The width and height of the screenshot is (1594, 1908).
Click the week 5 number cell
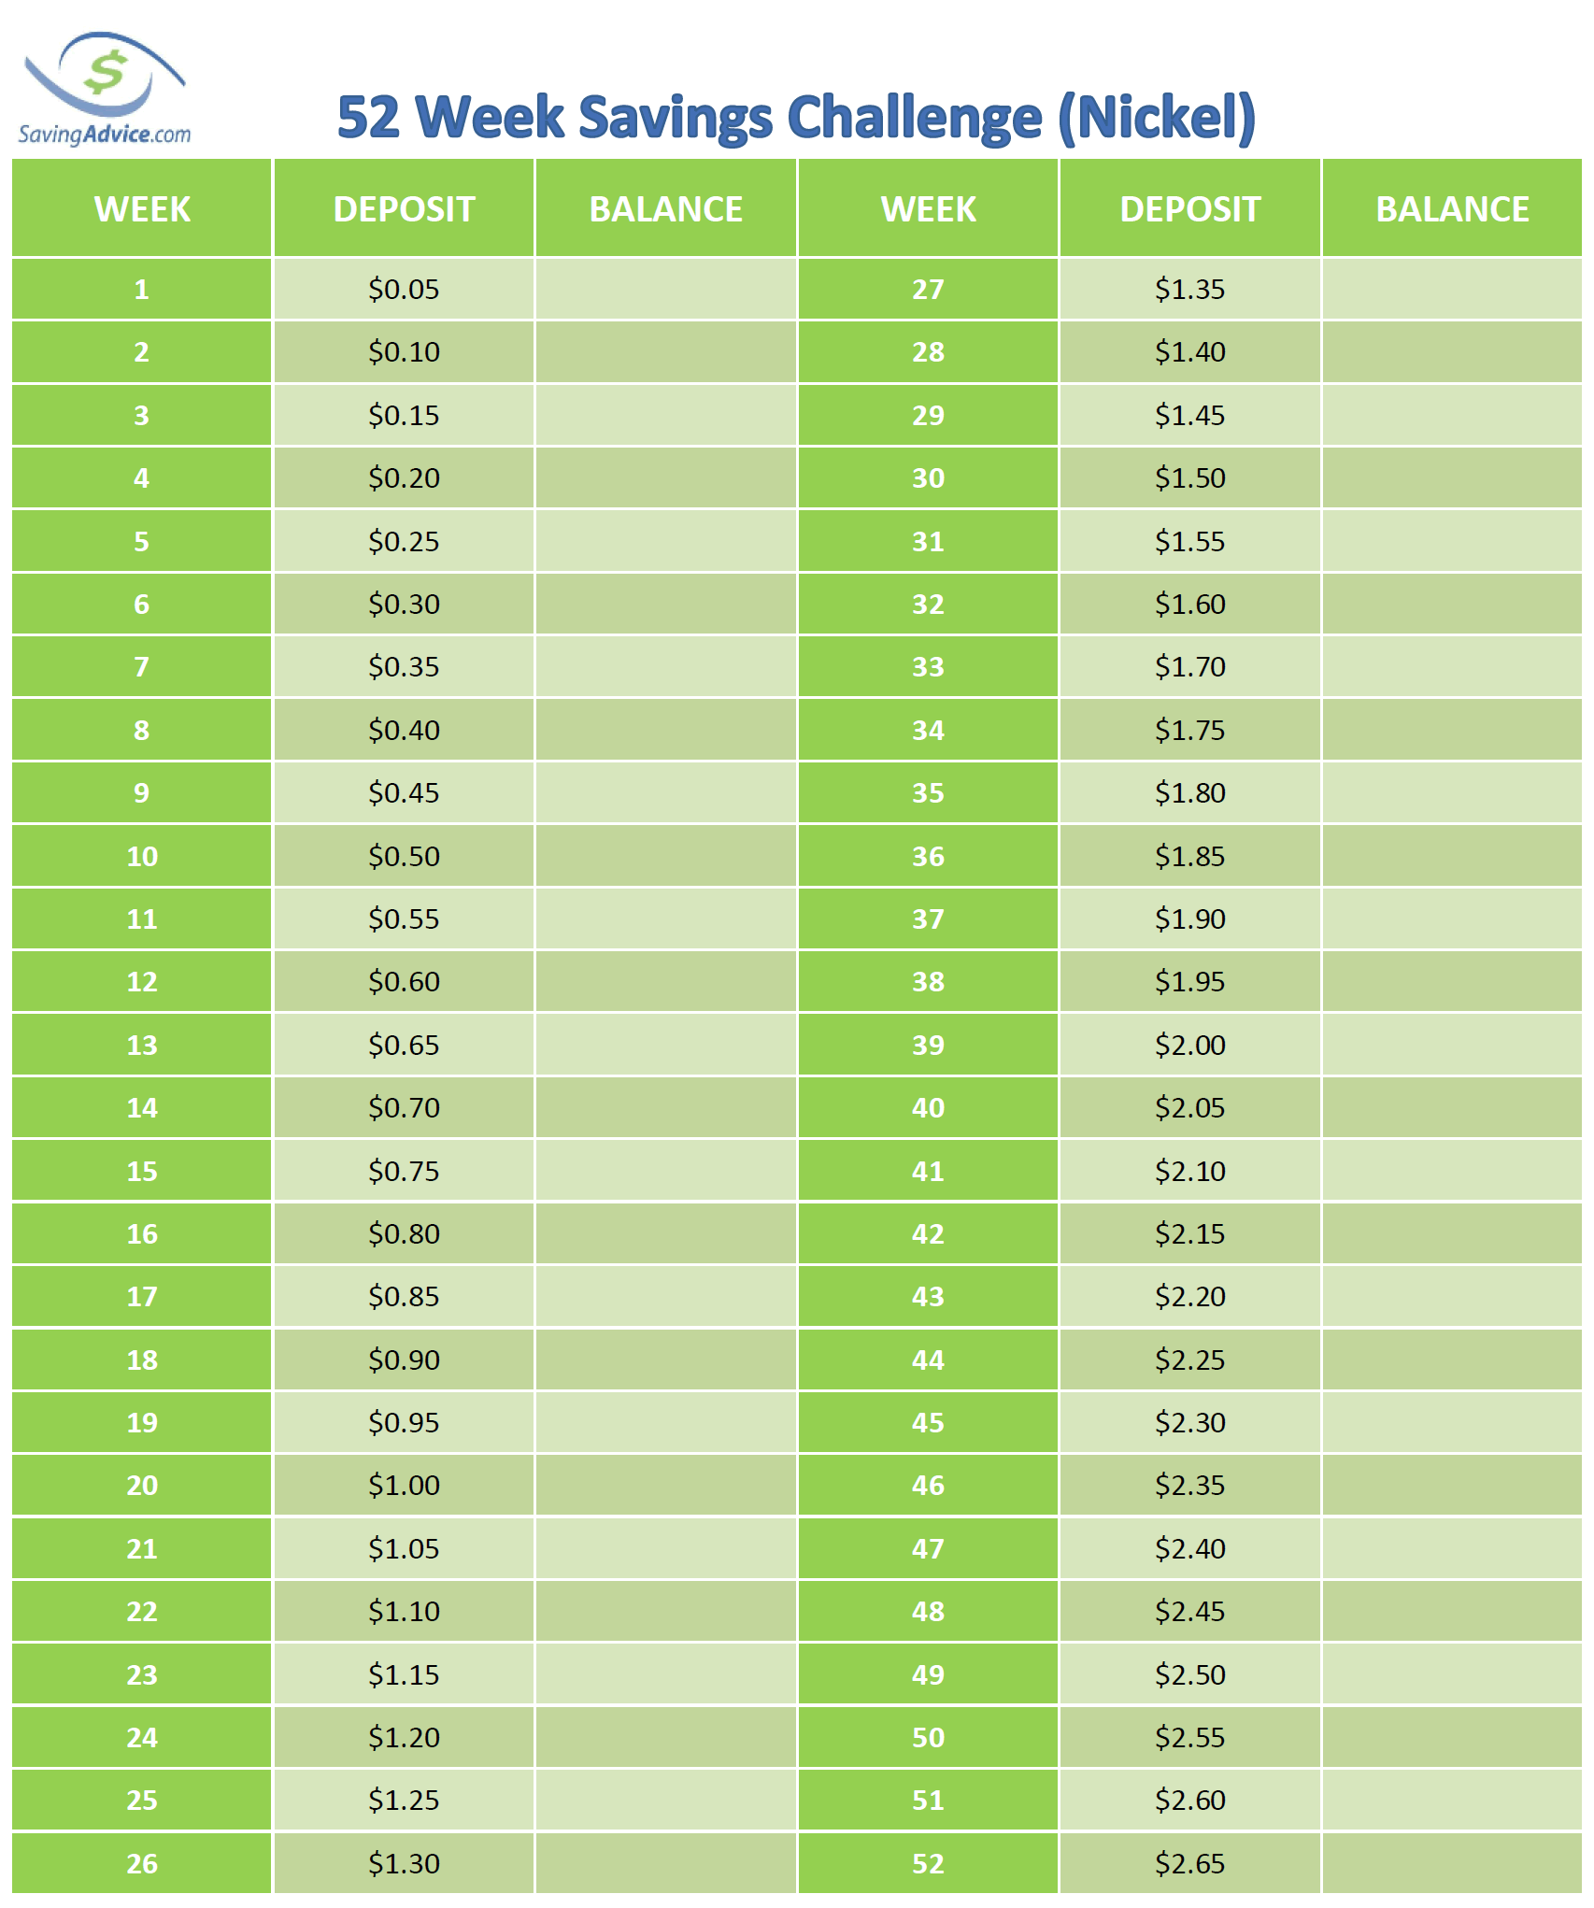[142, 541]
